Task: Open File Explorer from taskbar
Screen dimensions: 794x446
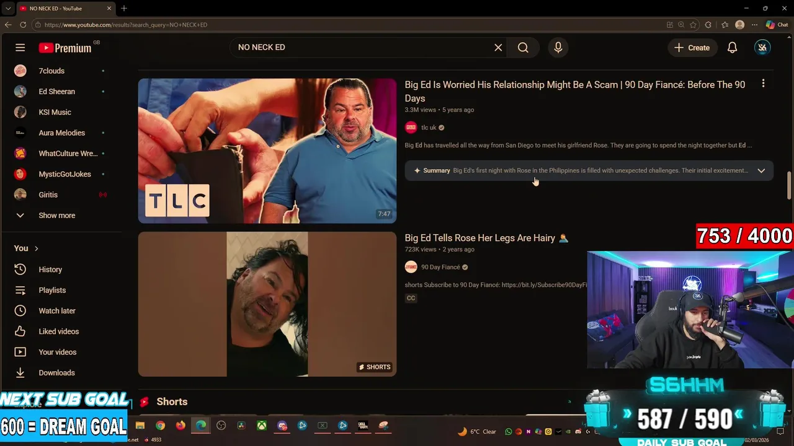Action: (x=140, y=426)
